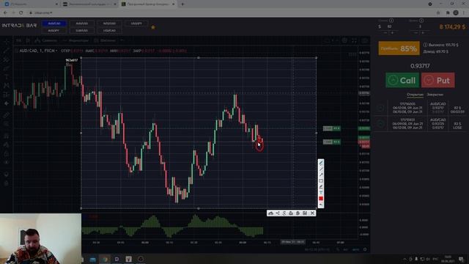Toggle lock all drawing tools
The image size is (469, 264).
coord(7,154)
